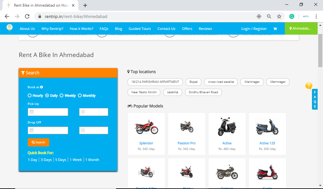Click the page vertical scrollbar thumb
The width and height of the screenshot is (323, 189).
(x=320, y=51)
